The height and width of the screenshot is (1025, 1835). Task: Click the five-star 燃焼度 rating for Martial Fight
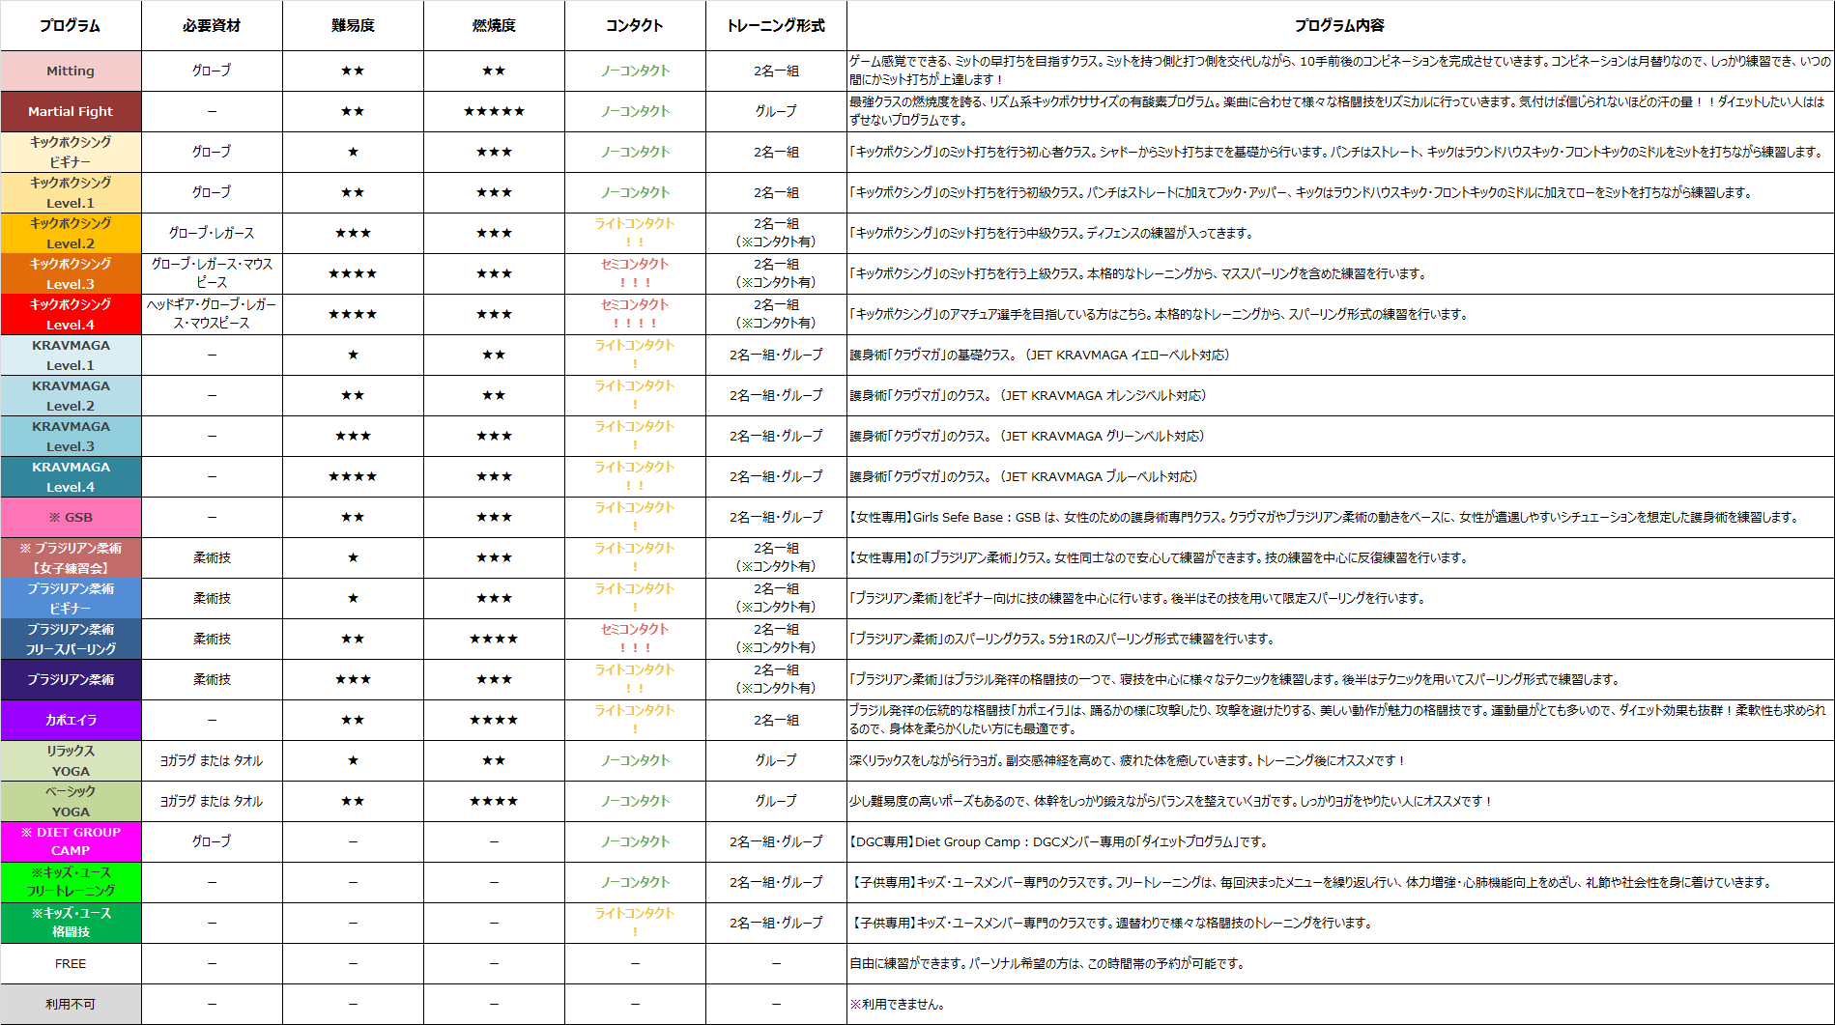tap(494, 111)
